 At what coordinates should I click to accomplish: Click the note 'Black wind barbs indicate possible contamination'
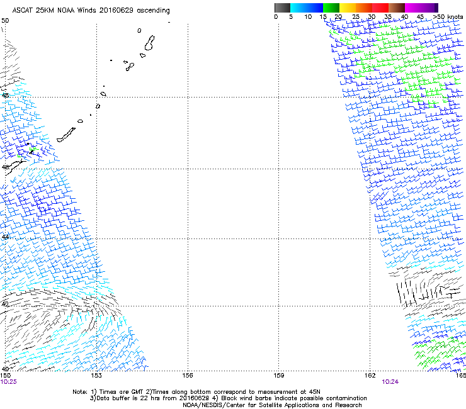coord(294,398)
